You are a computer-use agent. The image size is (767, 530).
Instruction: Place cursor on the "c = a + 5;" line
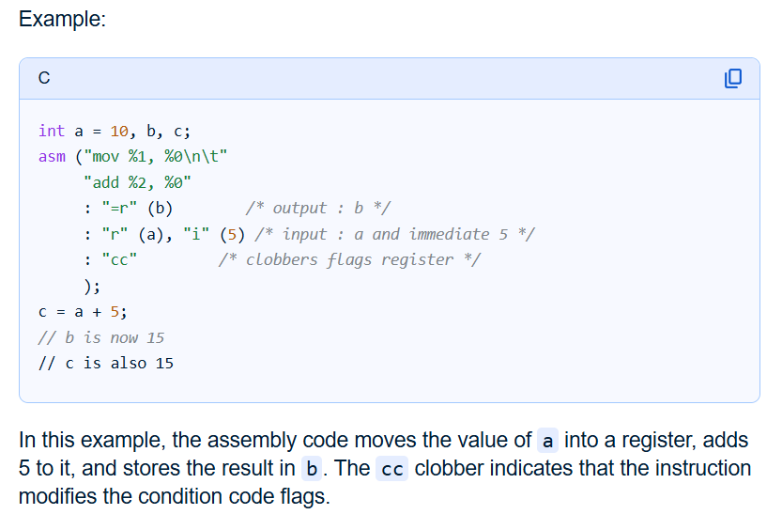83,311
